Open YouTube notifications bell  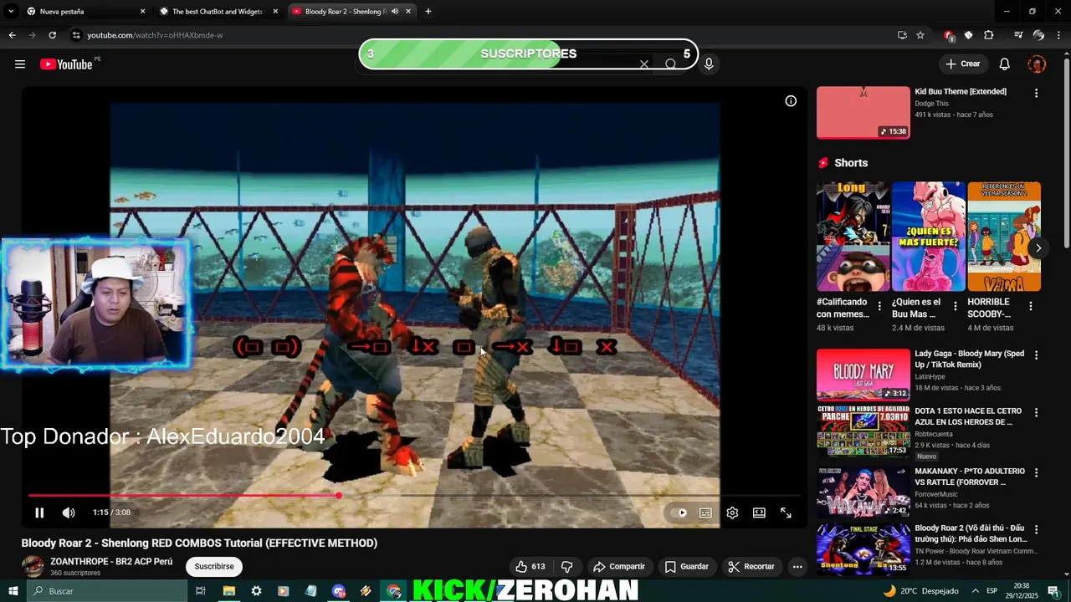(1005, 64)
